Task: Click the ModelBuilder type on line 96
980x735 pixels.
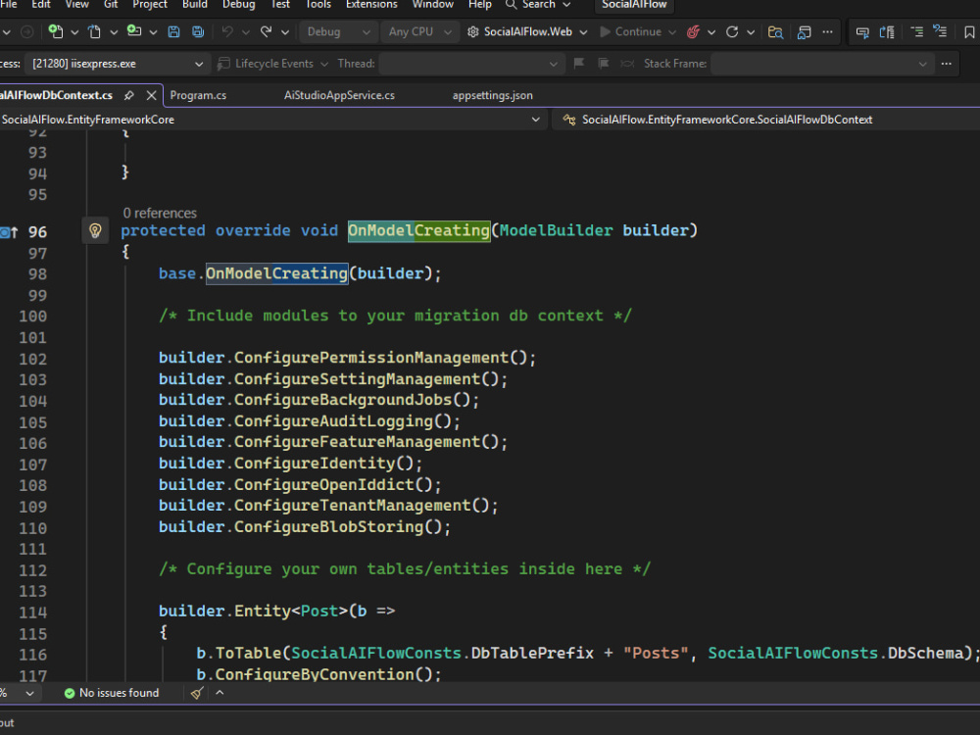Action: (557, 230)
